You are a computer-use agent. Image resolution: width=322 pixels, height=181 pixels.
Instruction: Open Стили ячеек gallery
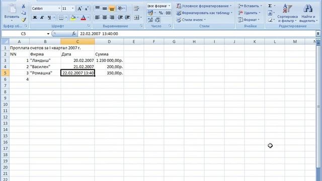click(x=191, y=20)
